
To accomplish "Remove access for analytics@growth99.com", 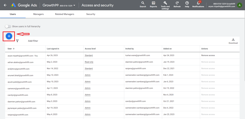I will pos(208,68).
